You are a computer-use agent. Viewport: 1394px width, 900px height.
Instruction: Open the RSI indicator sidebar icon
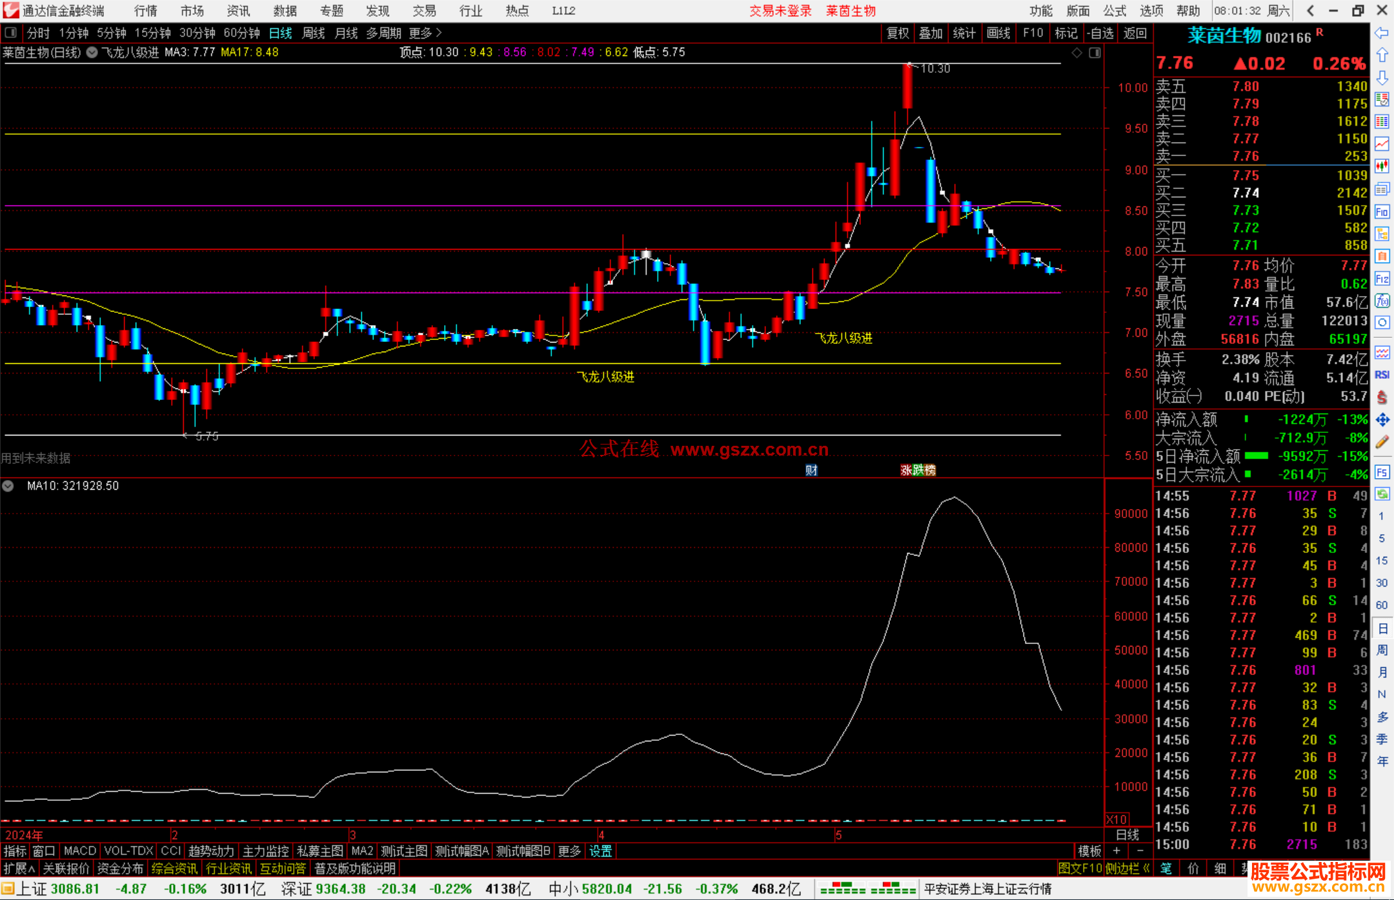[1382, 375]
